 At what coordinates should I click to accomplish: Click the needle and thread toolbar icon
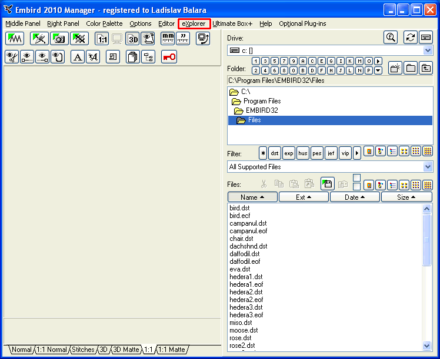39,39
